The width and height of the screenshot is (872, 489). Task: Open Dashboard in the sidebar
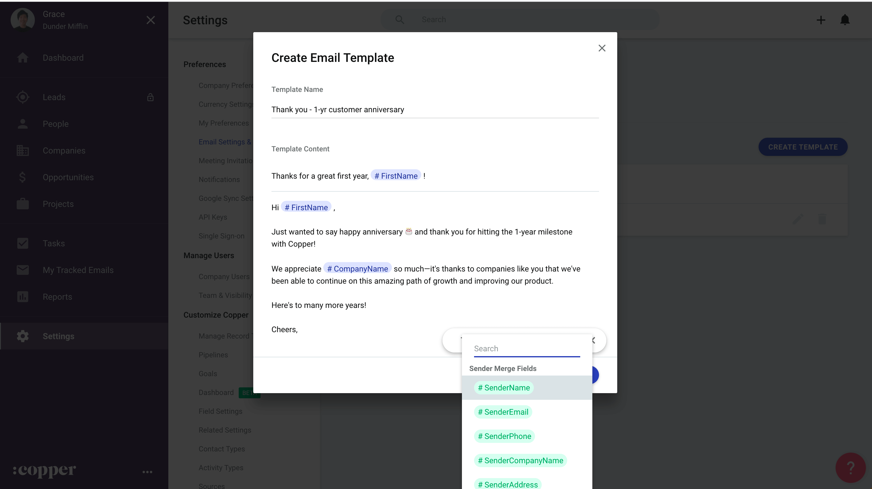[63, 58]
